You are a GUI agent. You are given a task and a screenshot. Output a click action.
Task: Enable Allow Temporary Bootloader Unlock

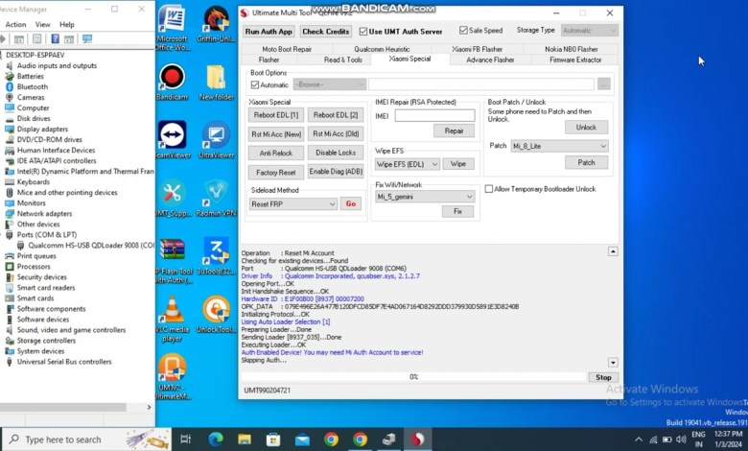click(x=489, y=189)
